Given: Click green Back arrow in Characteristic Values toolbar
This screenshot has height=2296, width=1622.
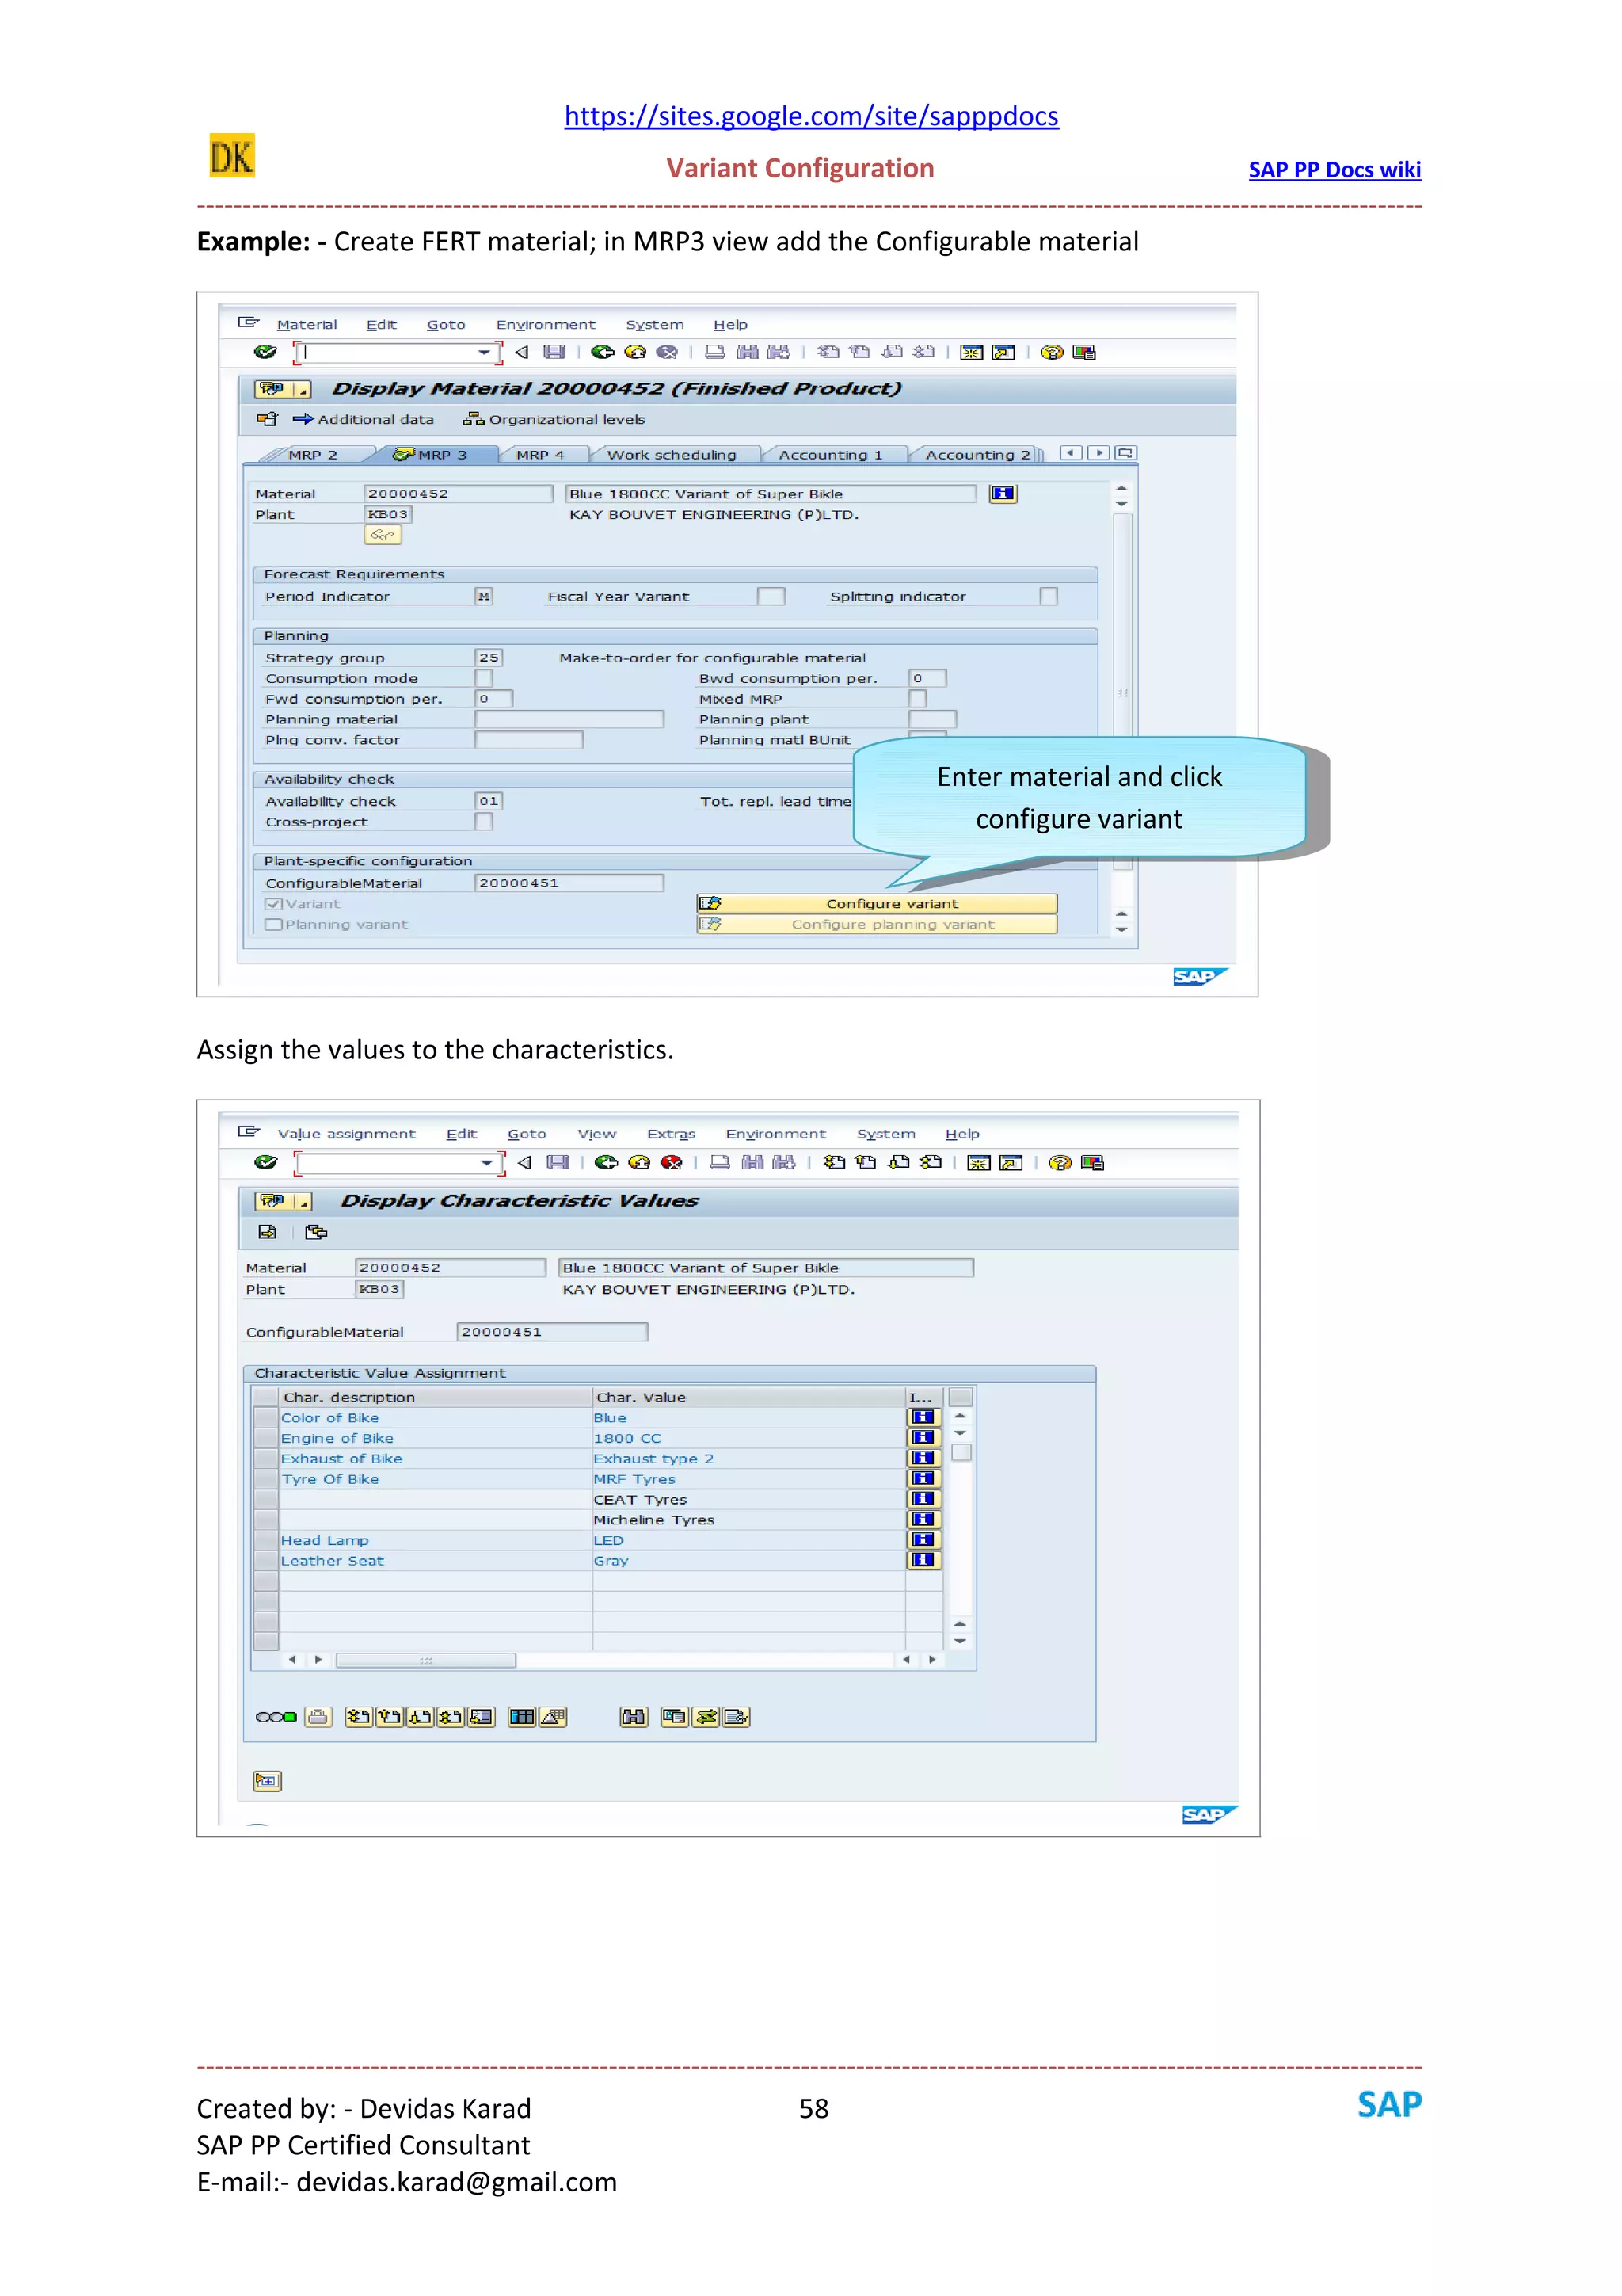Looking at the screenshot, I should (x=606, y=1162).
